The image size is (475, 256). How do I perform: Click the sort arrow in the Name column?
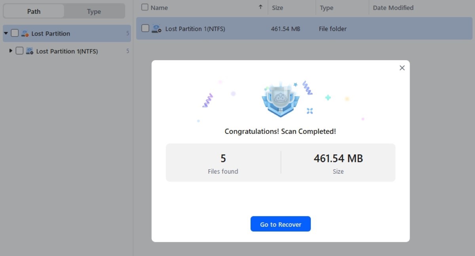click(x=260, y=7)
